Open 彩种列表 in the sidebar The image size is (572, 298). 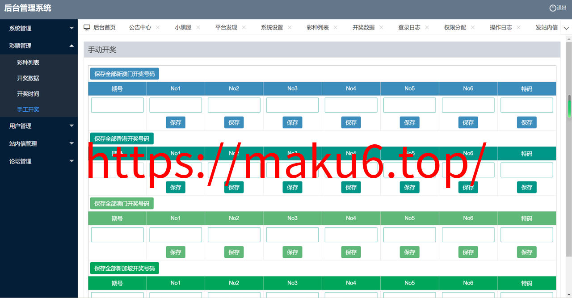(x=28, y=63)
